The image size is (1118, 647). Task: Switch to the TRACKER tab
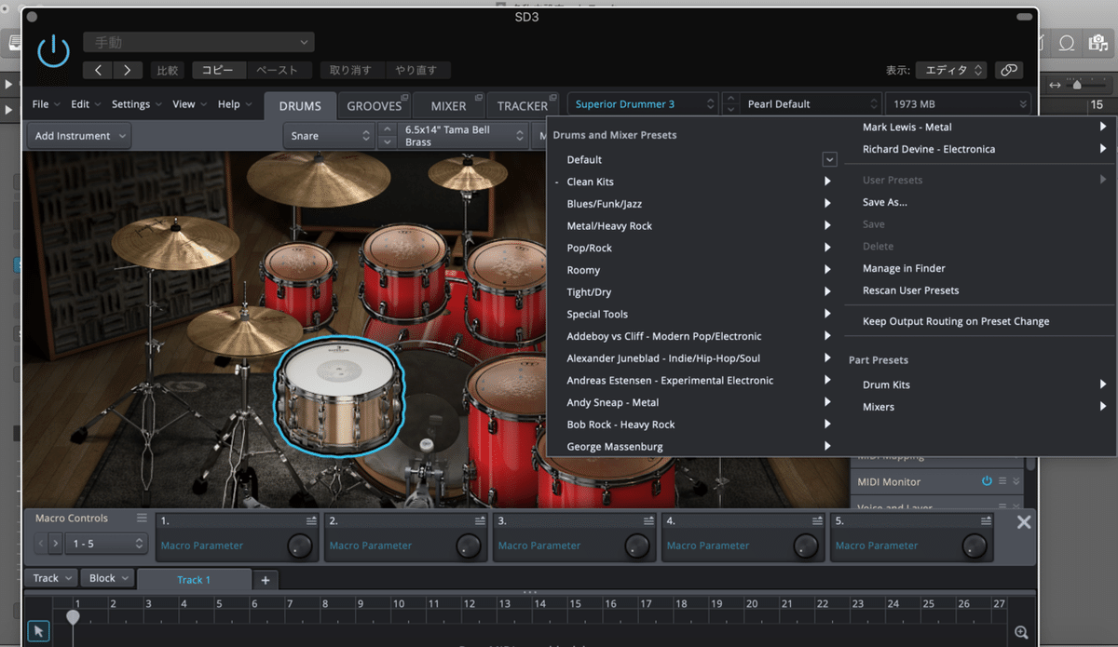click(x=522, y=105)
